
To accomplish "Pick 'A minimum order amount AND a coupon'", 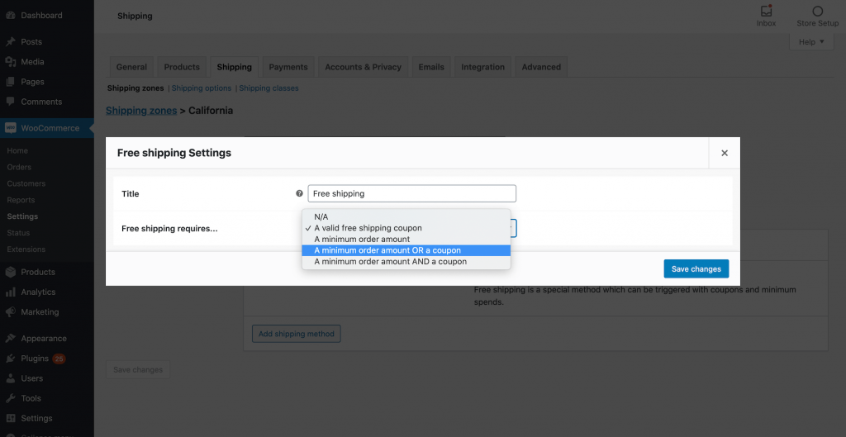I will point(406,262).
